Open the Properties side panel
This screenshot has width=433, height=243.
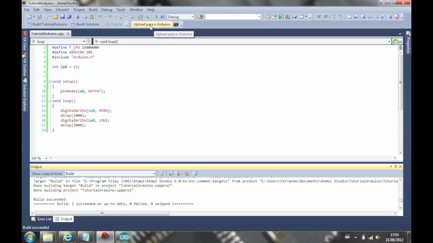[408, 43]
